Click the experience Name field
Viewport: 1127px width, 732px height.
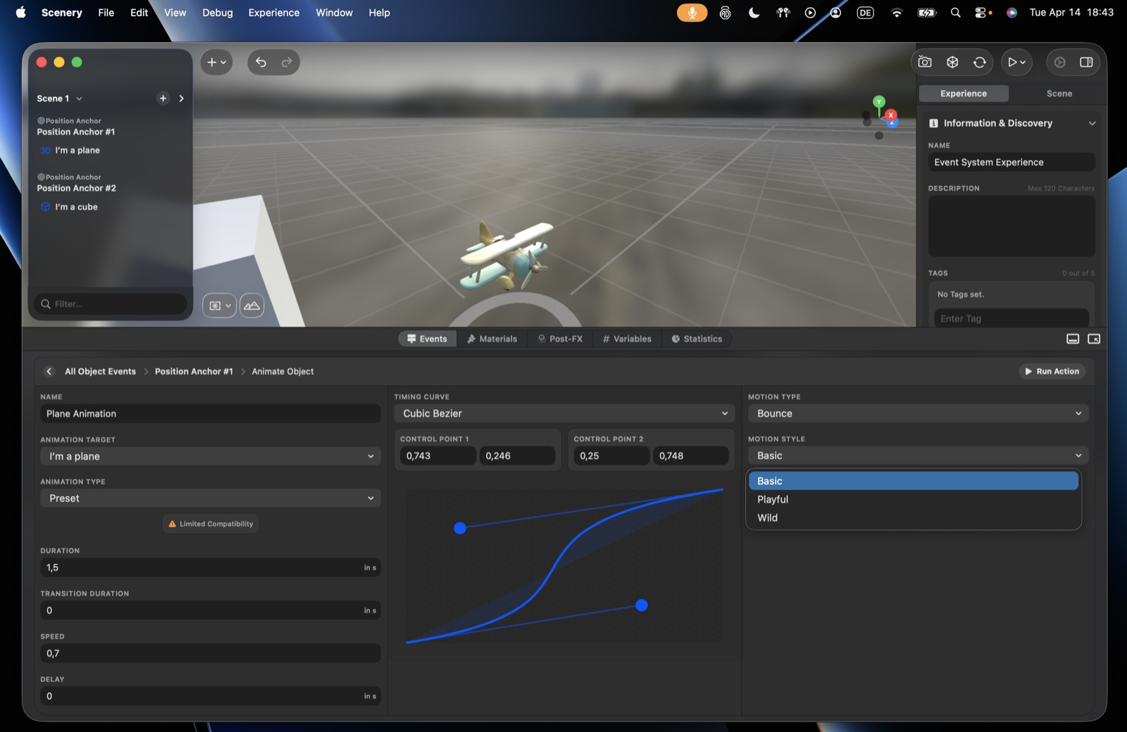1011,162
